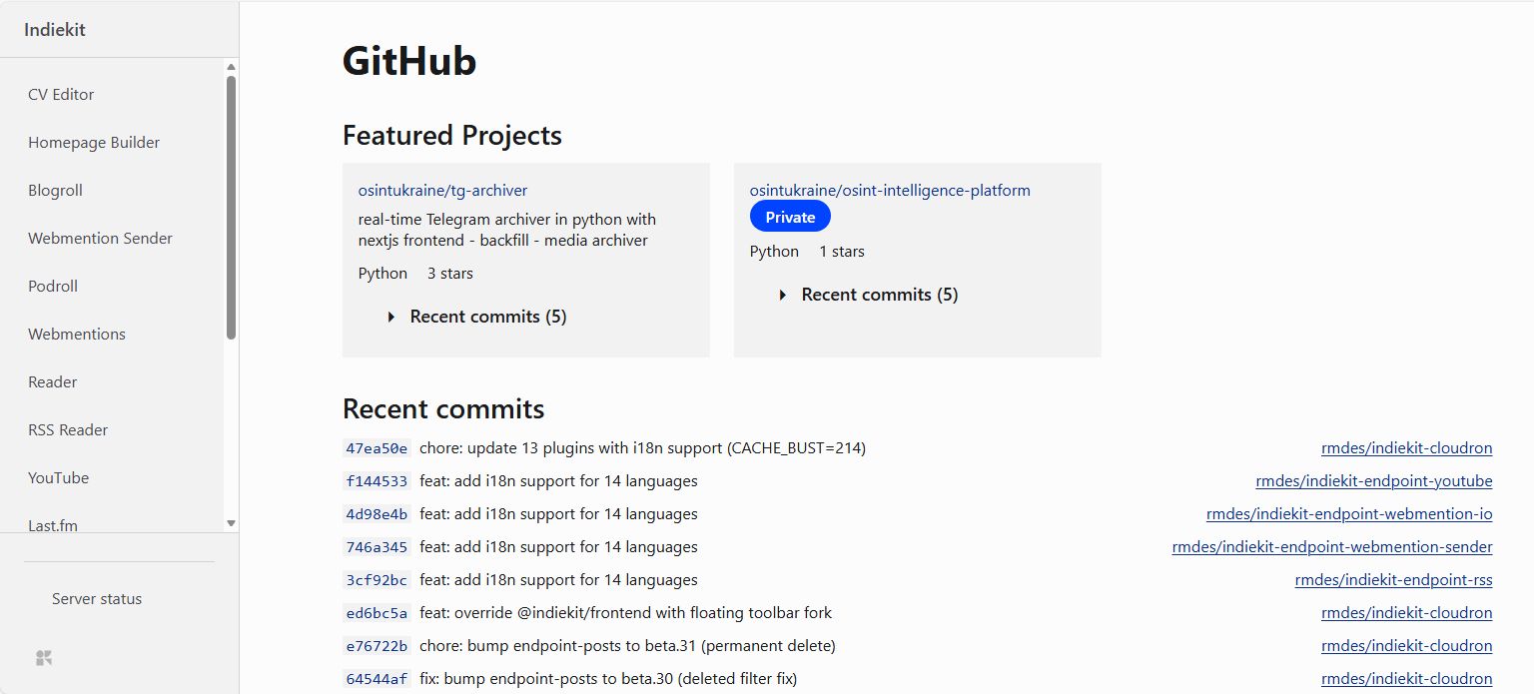Select YouTube in the sidebar menu
1534x694 pixels.
coord(58,477)
